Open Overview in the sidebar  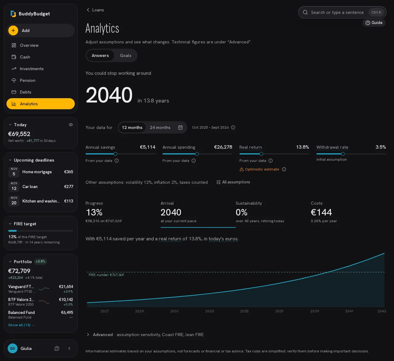(x=41, y=45)
